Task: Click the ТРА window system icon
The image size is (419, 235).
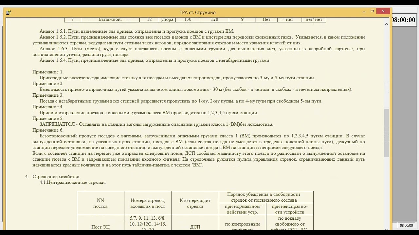Action: point(9,12)
